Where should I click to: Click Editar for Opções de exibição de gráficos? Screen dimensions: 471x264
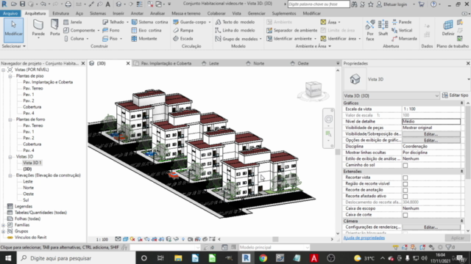coord(431,140)
